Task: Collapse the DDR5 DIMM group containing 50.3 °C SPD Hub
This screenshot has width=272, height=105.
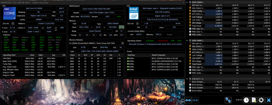Action: coord(187,41)
